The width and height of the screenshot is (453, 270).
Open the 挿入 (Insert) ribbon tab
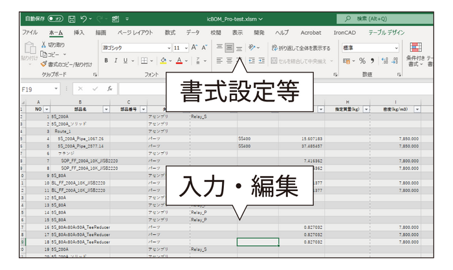79,32
